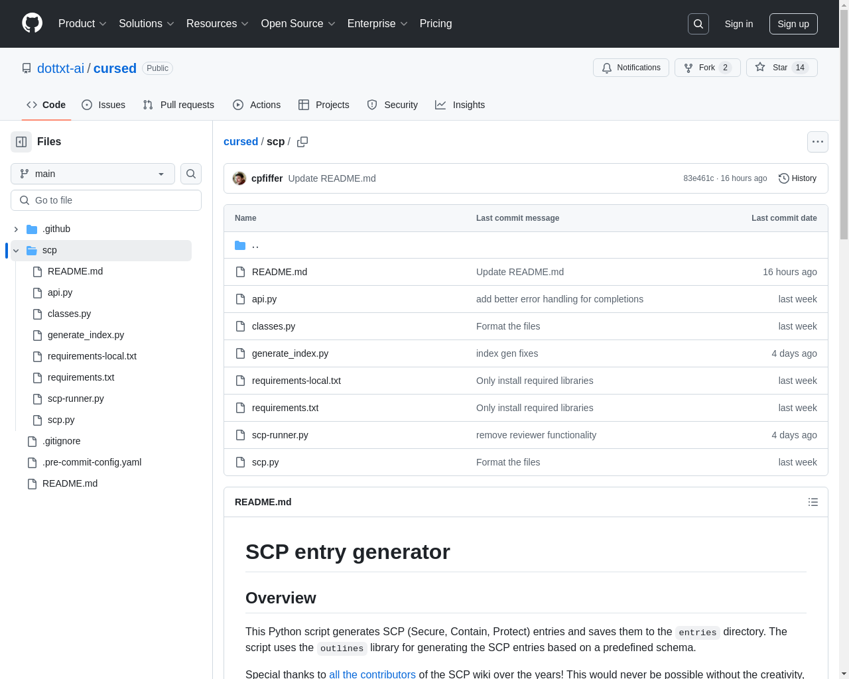Open requirements.txt in the file table
Image resolution: width=849 pixels, height=679 pixels.
[285, 408]
